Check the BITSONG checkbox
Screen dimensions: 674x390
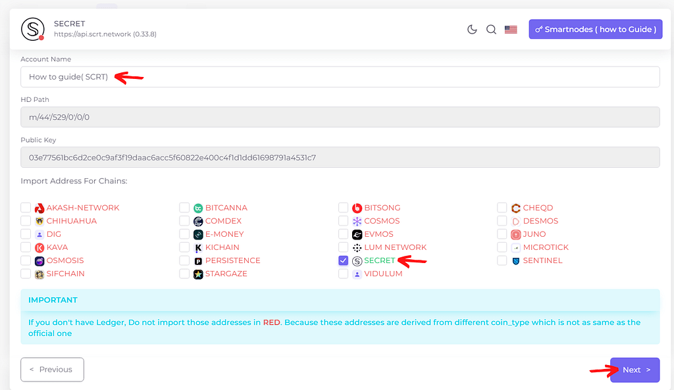coord(343,207)
